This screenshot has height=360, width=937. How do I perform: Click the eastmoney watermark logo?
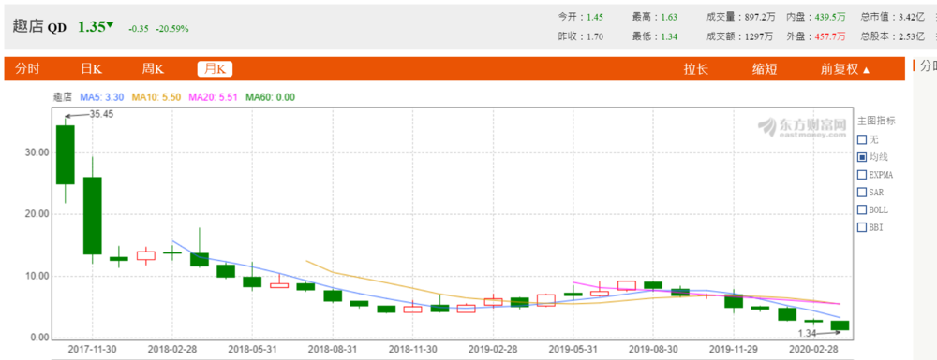coord(803,127)
